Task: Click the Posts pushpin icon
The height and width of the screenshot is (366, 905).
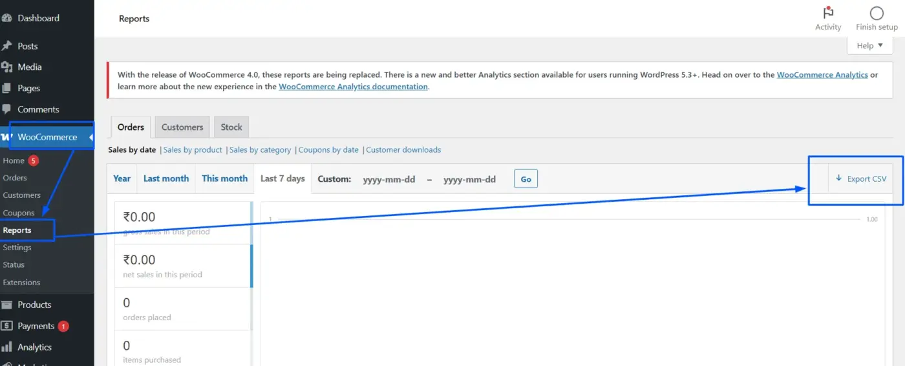Action: (x=6, y=46)
